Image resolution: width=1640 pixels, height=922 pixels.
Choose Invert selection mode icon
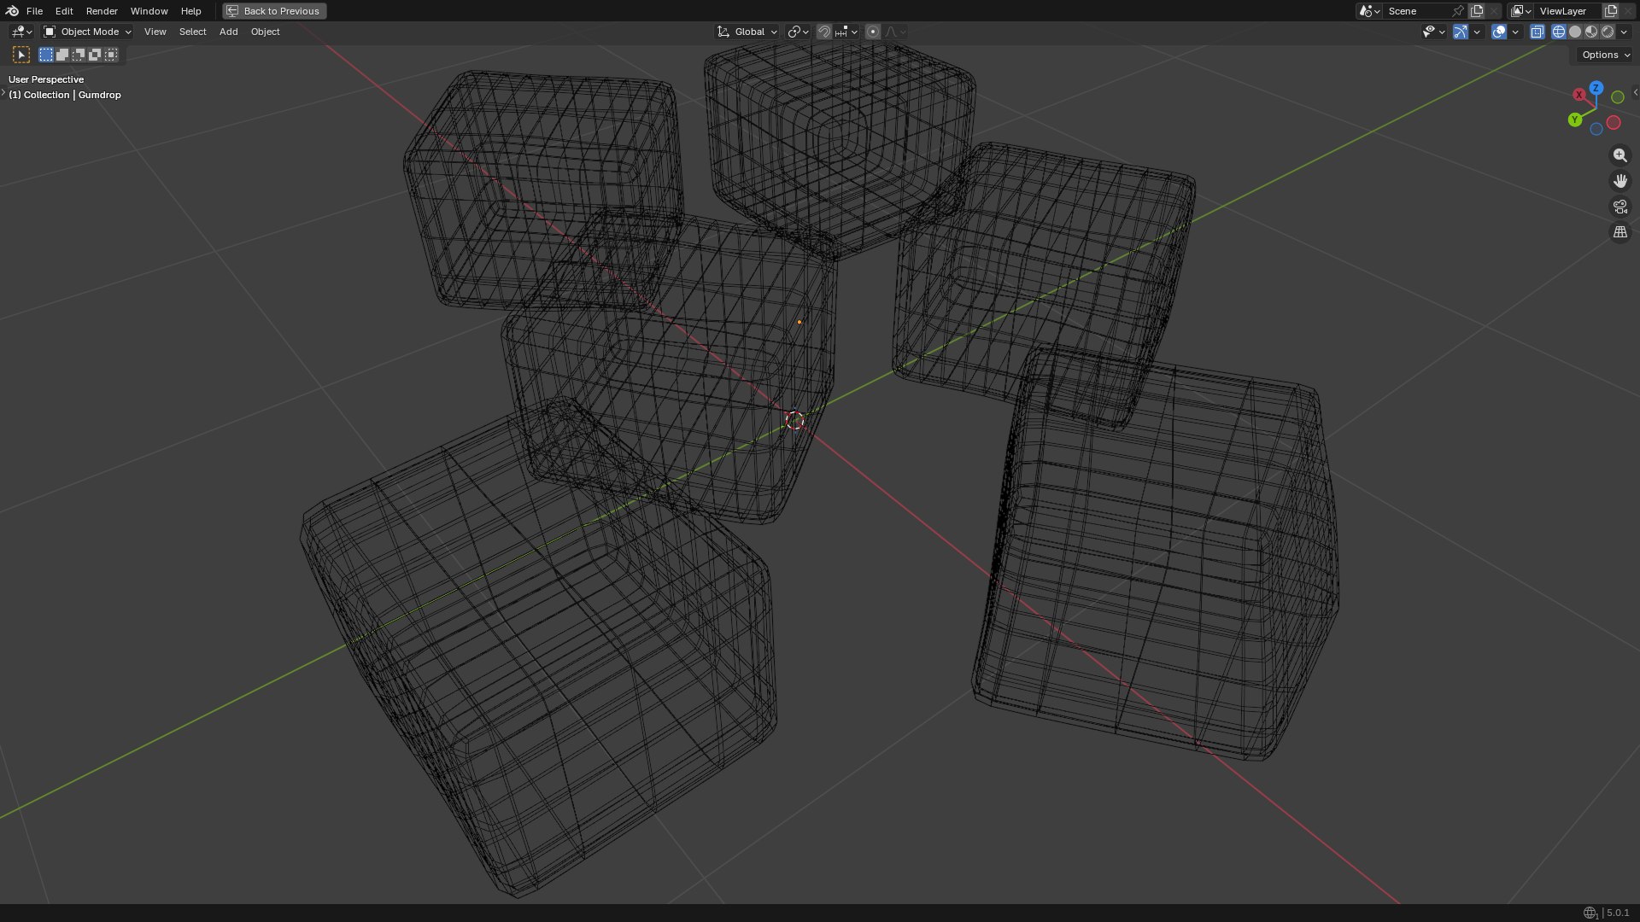pyautogui.click(x=95, y=55)
